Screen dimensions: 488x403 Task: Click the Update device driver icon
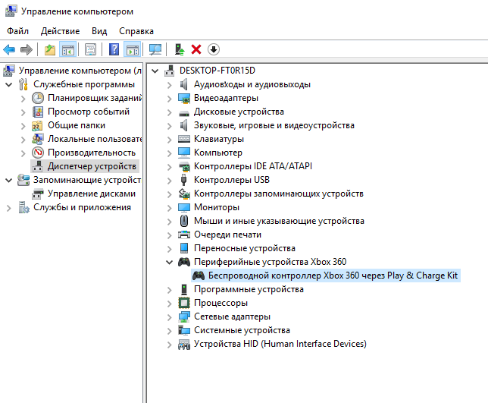(180, 49)
